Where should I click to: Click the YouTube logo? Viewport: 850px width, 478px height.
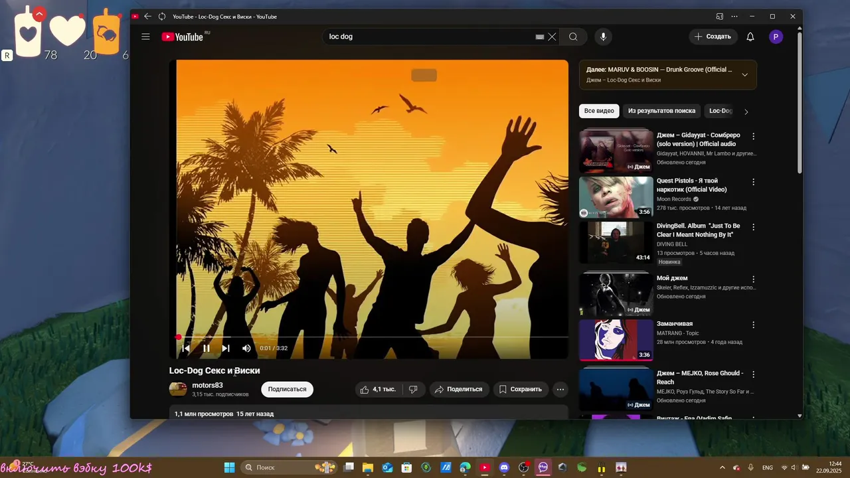pos(183,37)
